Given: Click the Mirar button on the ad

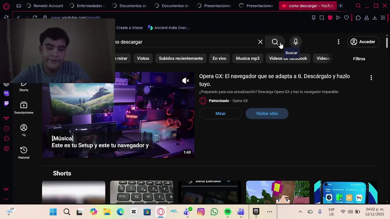Looking at the screenshot, I should click(x=220, y=113).
